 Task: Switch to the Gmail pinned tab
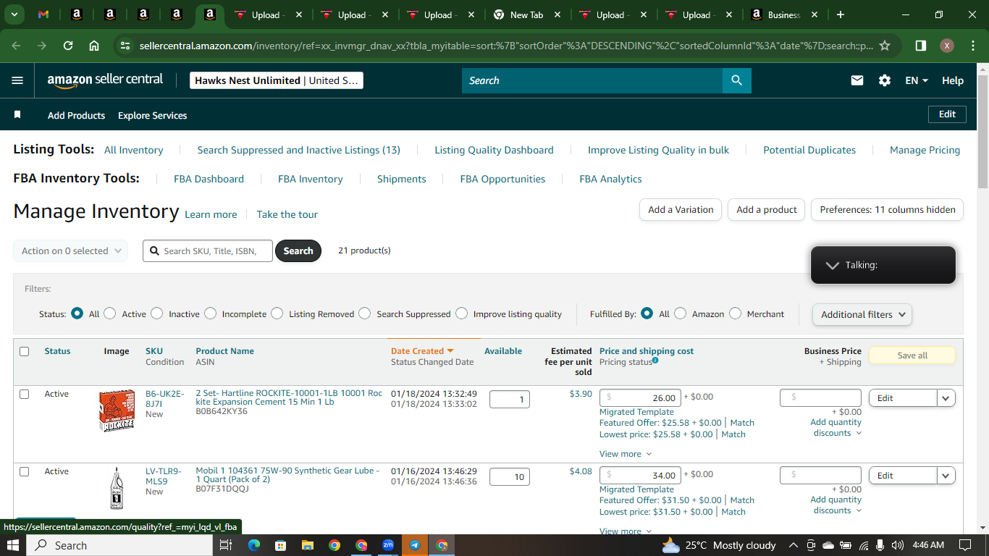43,14
